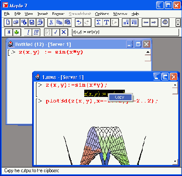The height and width of the screenshot is (176, 182).
Task: Stop computation with the stop sign icon
Action: (165, 23)
